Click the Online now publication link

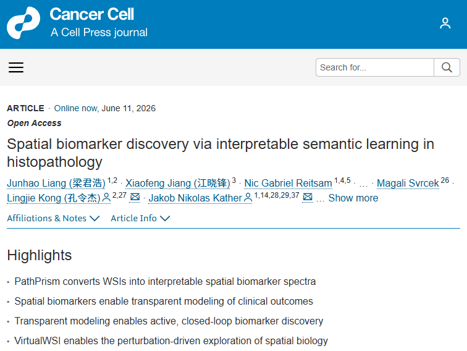(76, 108)
